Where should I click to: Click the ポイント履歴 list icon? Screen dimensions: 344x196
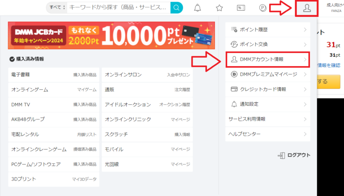tap(234, 30)
